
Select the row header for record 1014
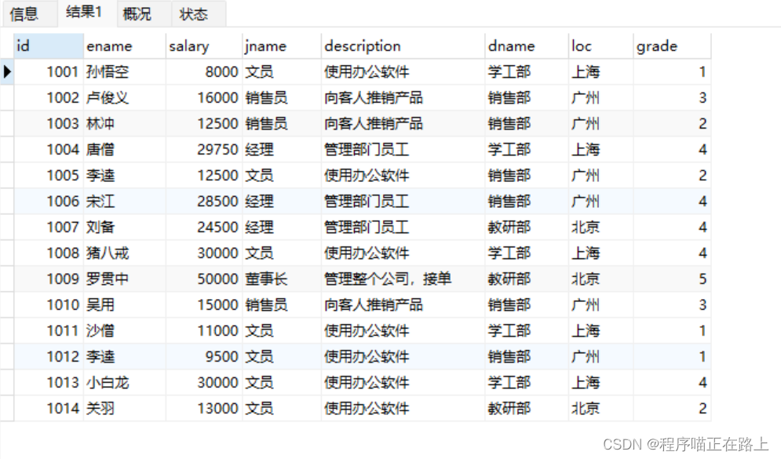pyautogui.click(x=7, y=408)
